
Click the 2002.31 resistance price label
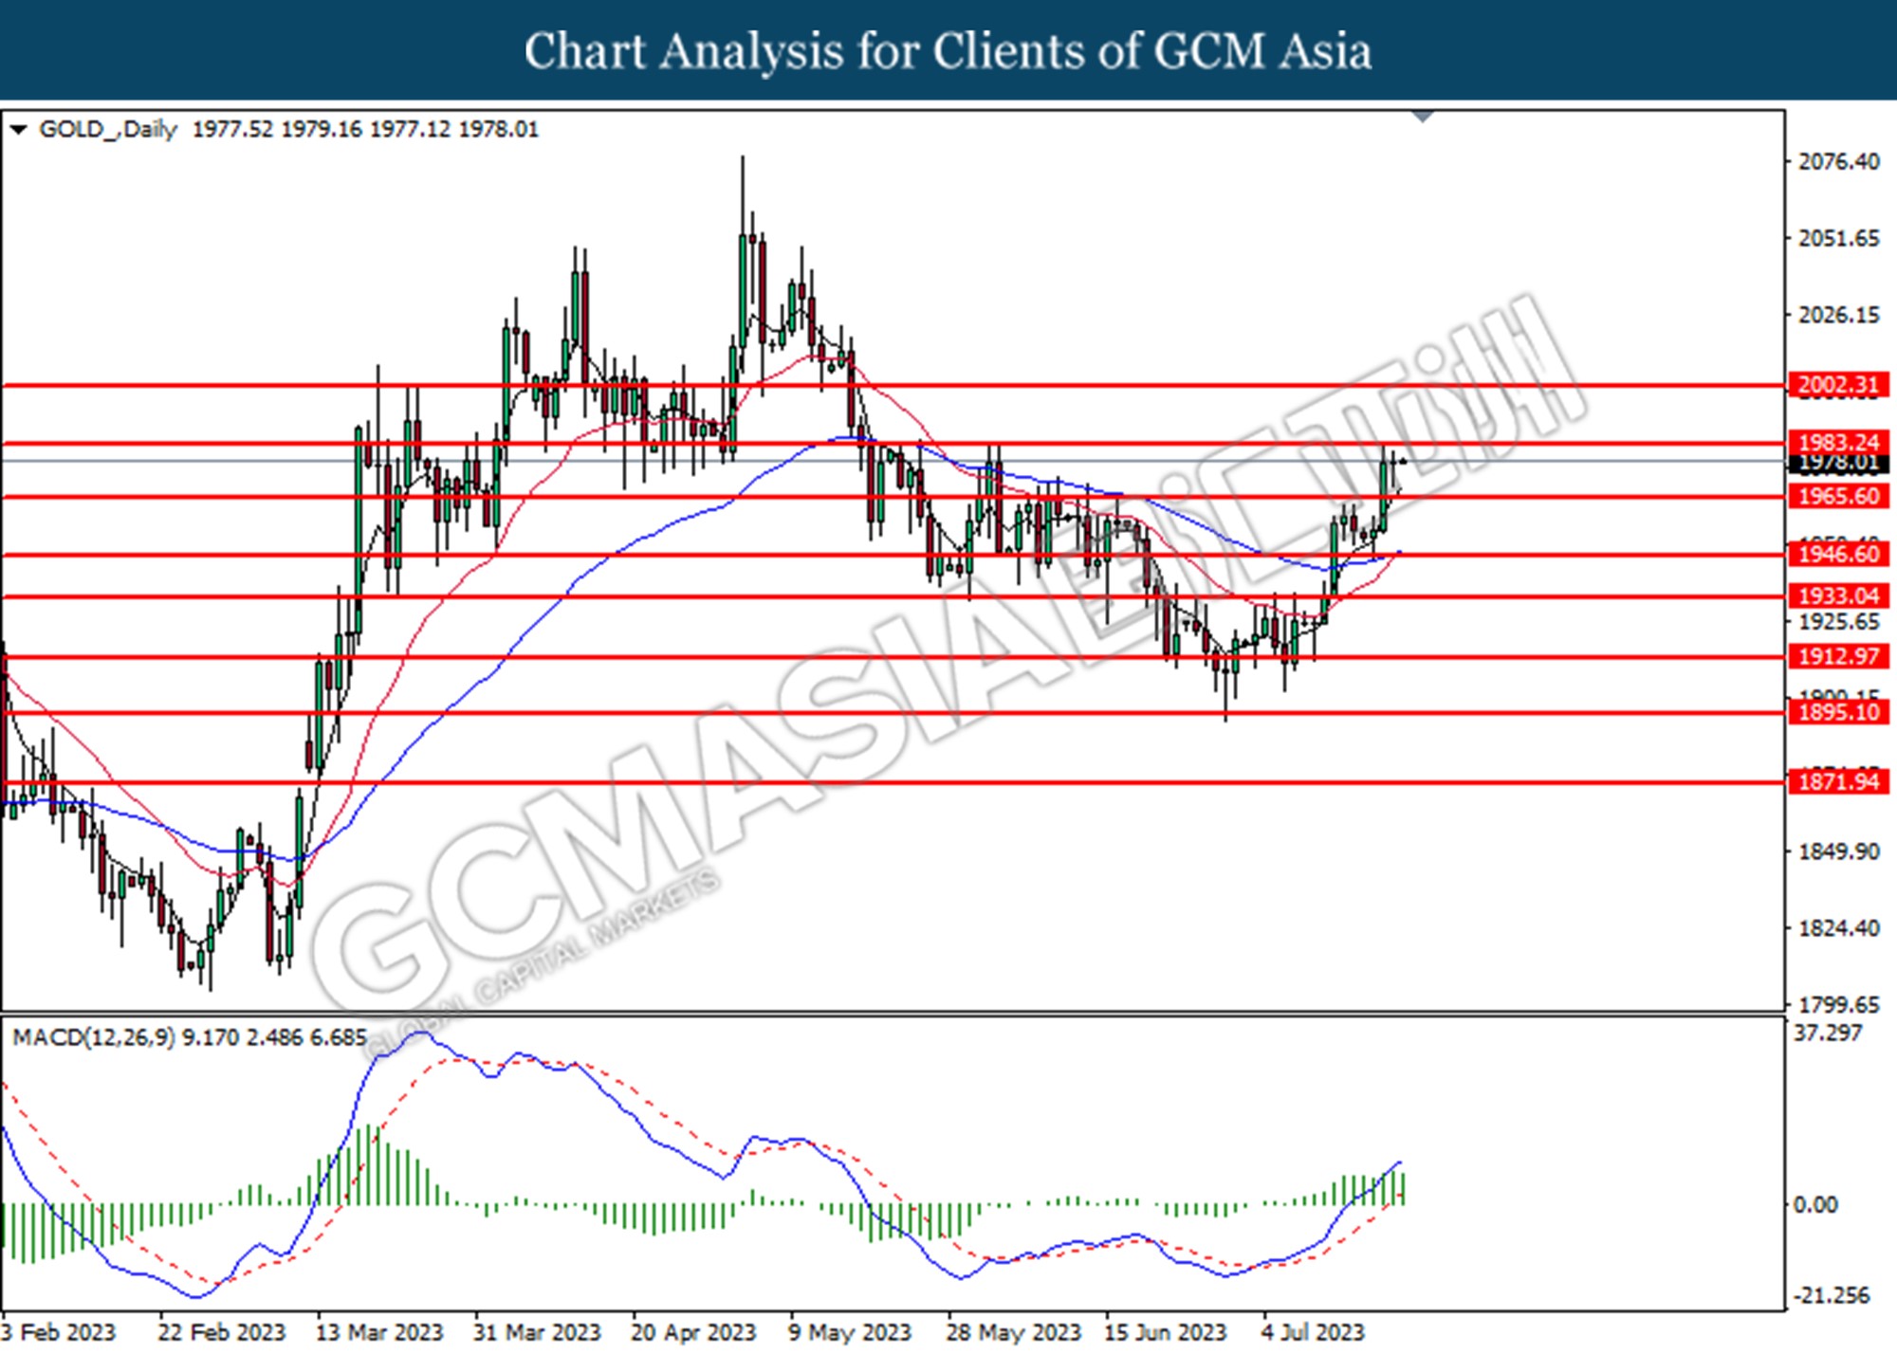click(1838, 385)
